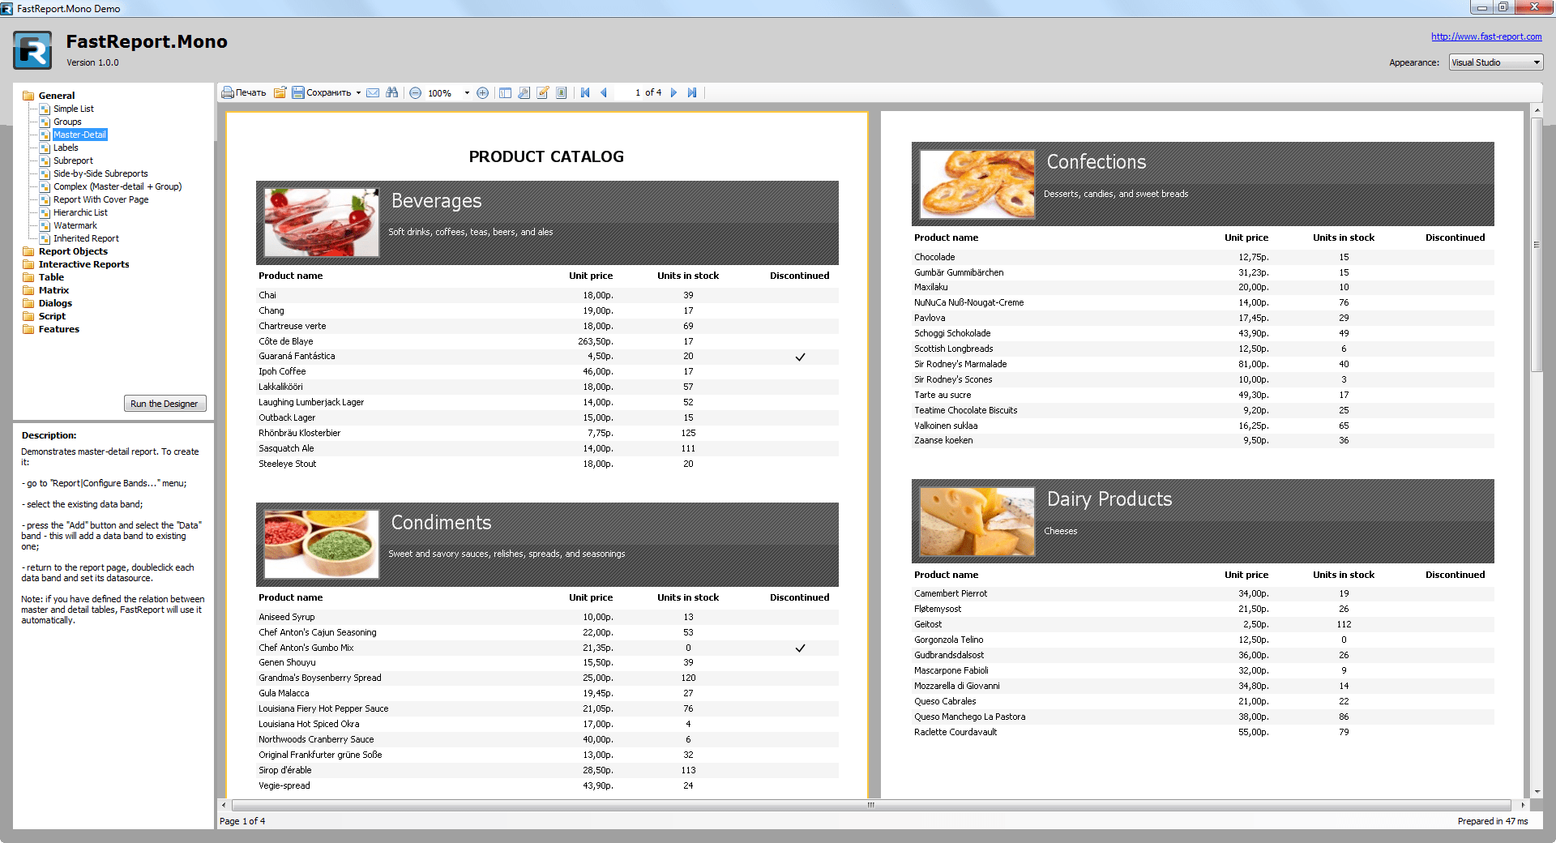Click the Beverages category image
This screenshot has width=1556, height=843.
click(322, 222)
